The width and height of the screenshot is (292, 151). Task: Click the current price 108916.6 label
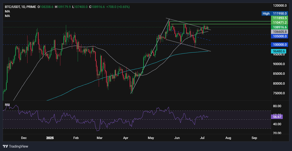click(280, 27)
